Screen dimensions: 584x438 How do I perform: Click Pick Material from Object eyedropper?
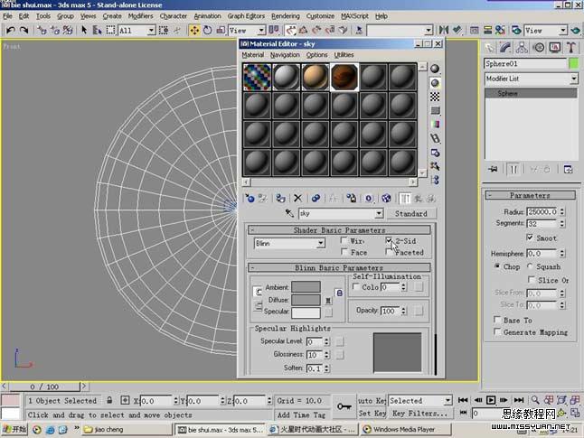click(289, 213)
